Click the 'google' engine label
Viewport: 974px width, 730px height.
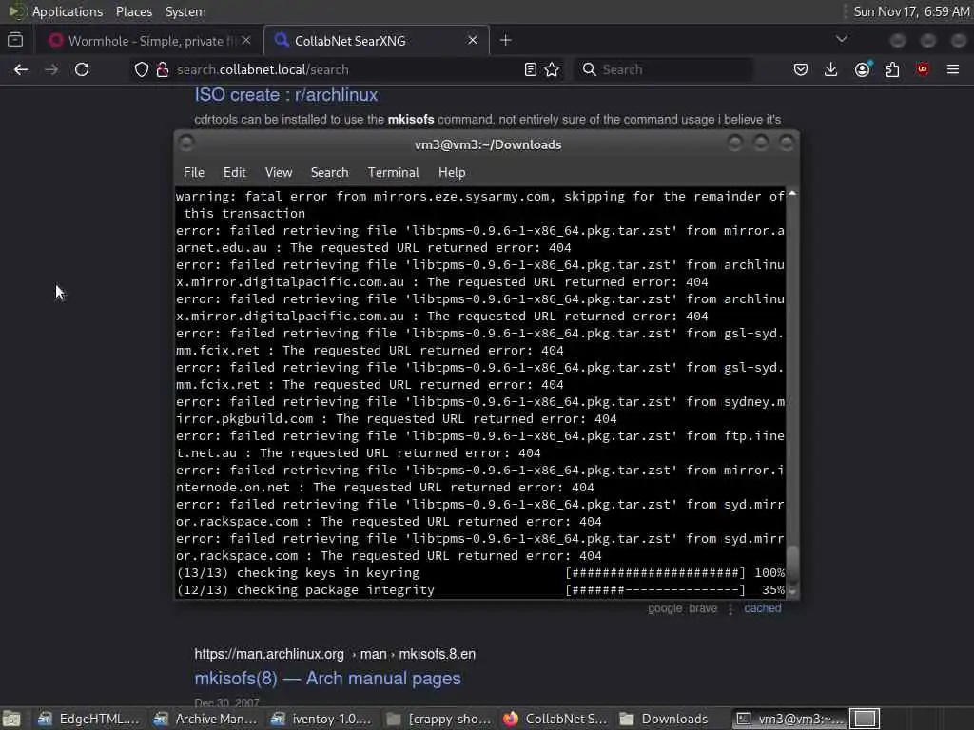pos(665,608)
